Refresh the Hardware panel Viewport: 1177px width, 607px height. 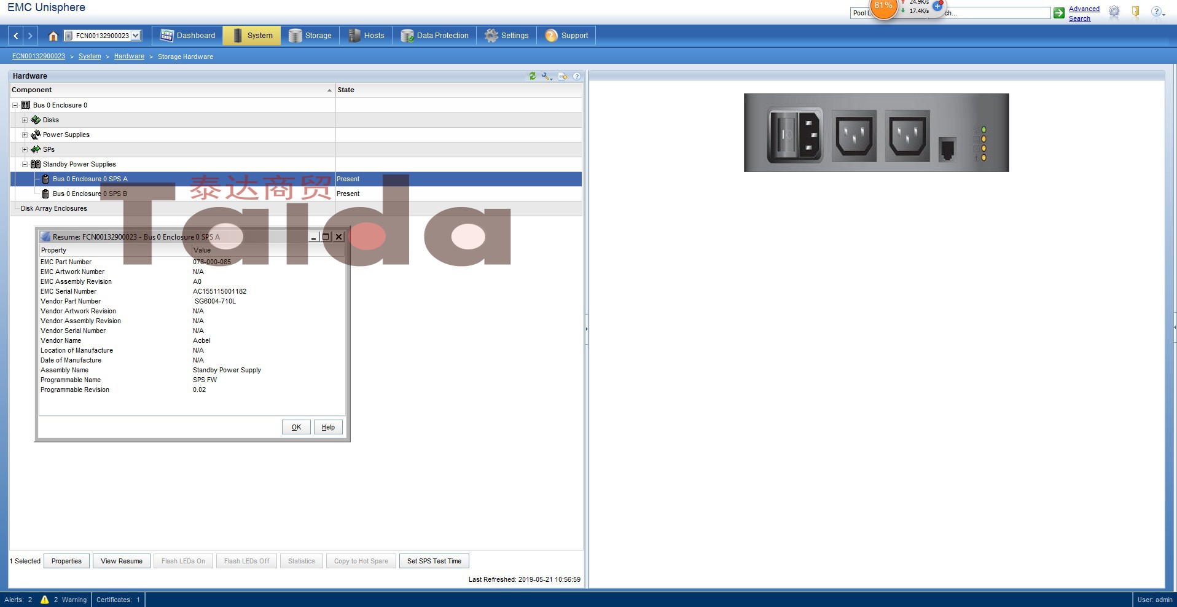533,76
